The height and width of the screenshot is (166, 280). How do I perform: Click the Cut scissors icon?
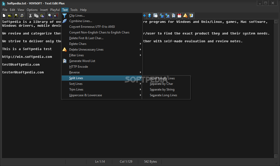click(x=30, y=16)
